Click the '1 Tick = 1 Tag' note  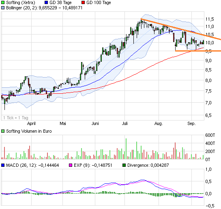click(16, 118)
